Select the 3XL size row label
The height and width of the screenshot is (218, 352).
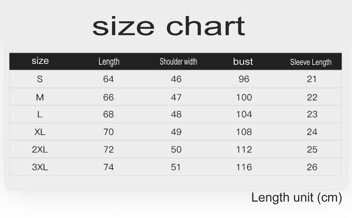pos(40,167)
